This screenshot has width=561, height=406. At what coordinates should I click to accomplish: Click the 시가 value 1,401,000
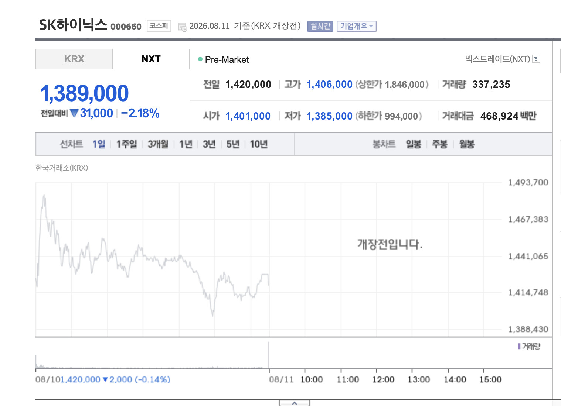point(248,116)
